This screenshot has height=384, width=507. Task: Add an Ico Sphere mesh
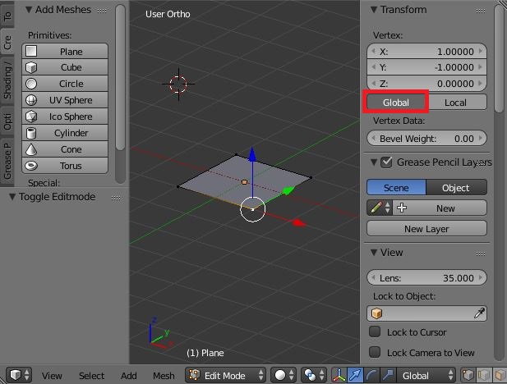click(x=65, y=117)
